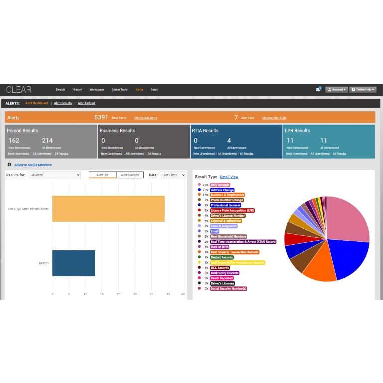Select the Business & Employment legend label

click(x=227, y=195)
